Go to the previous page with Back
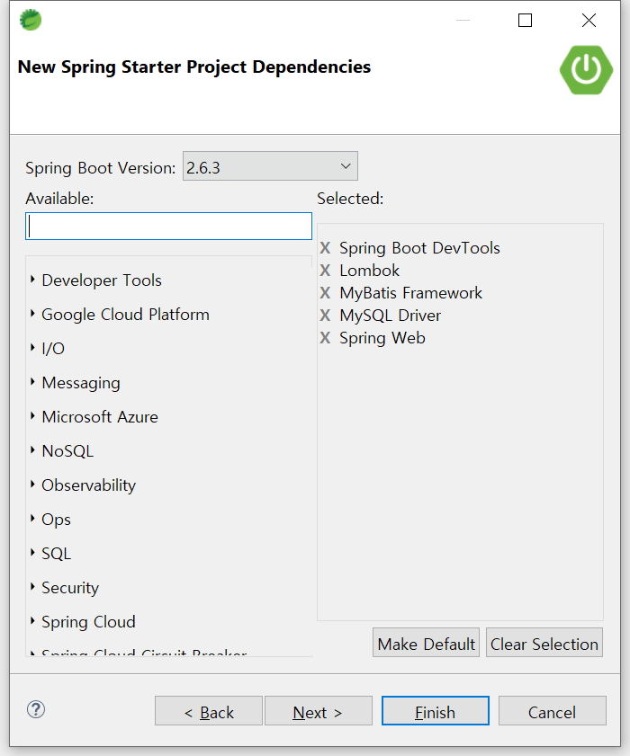This screenshot has width=630, height=756. 209,711
